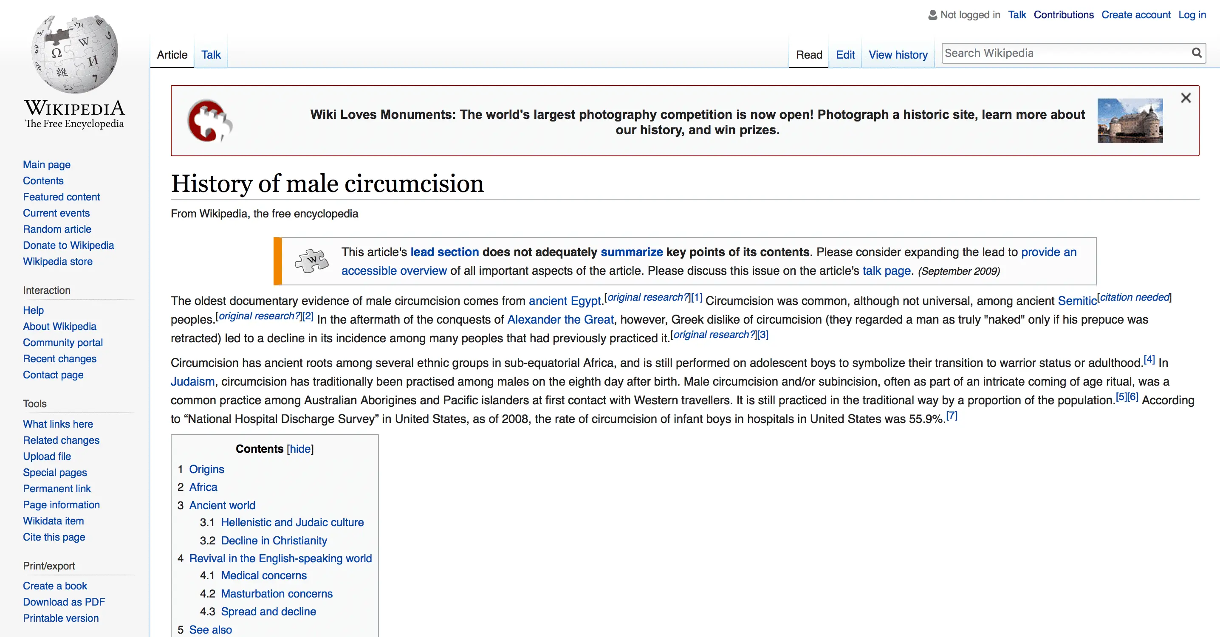This screenshot has width=1220, height=637.
Task: Select Download as PDF
Action: [64, 602]
